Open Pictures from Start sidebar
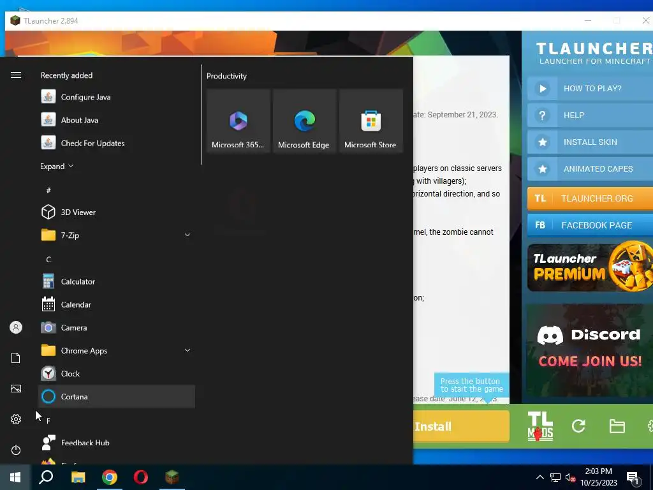653x490 pixels. point(16,389)
